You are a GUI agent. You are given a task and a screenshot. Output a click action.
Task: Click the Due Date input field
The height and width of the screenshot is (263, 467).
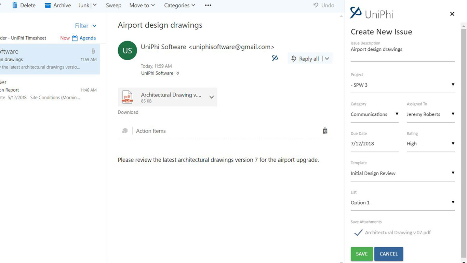pyautogui.click(x=374, y=144)
